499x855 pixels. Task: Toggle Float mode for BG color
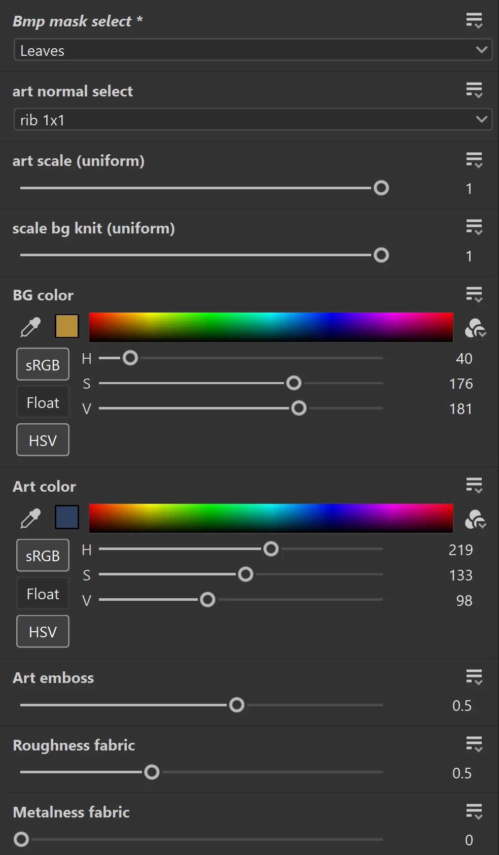pos(43,402)
